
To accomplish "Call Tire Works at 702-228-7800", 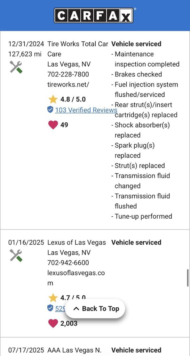I will click(x=68, y=74).
